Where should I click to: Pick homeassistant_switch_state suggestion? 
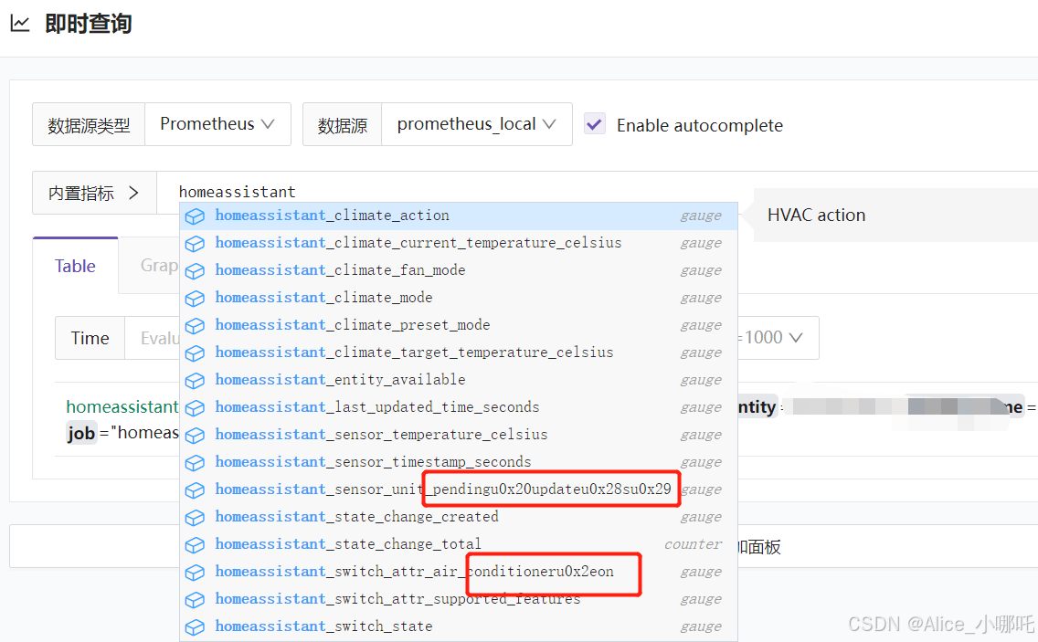pyautogui.click(x=459, y=626)
